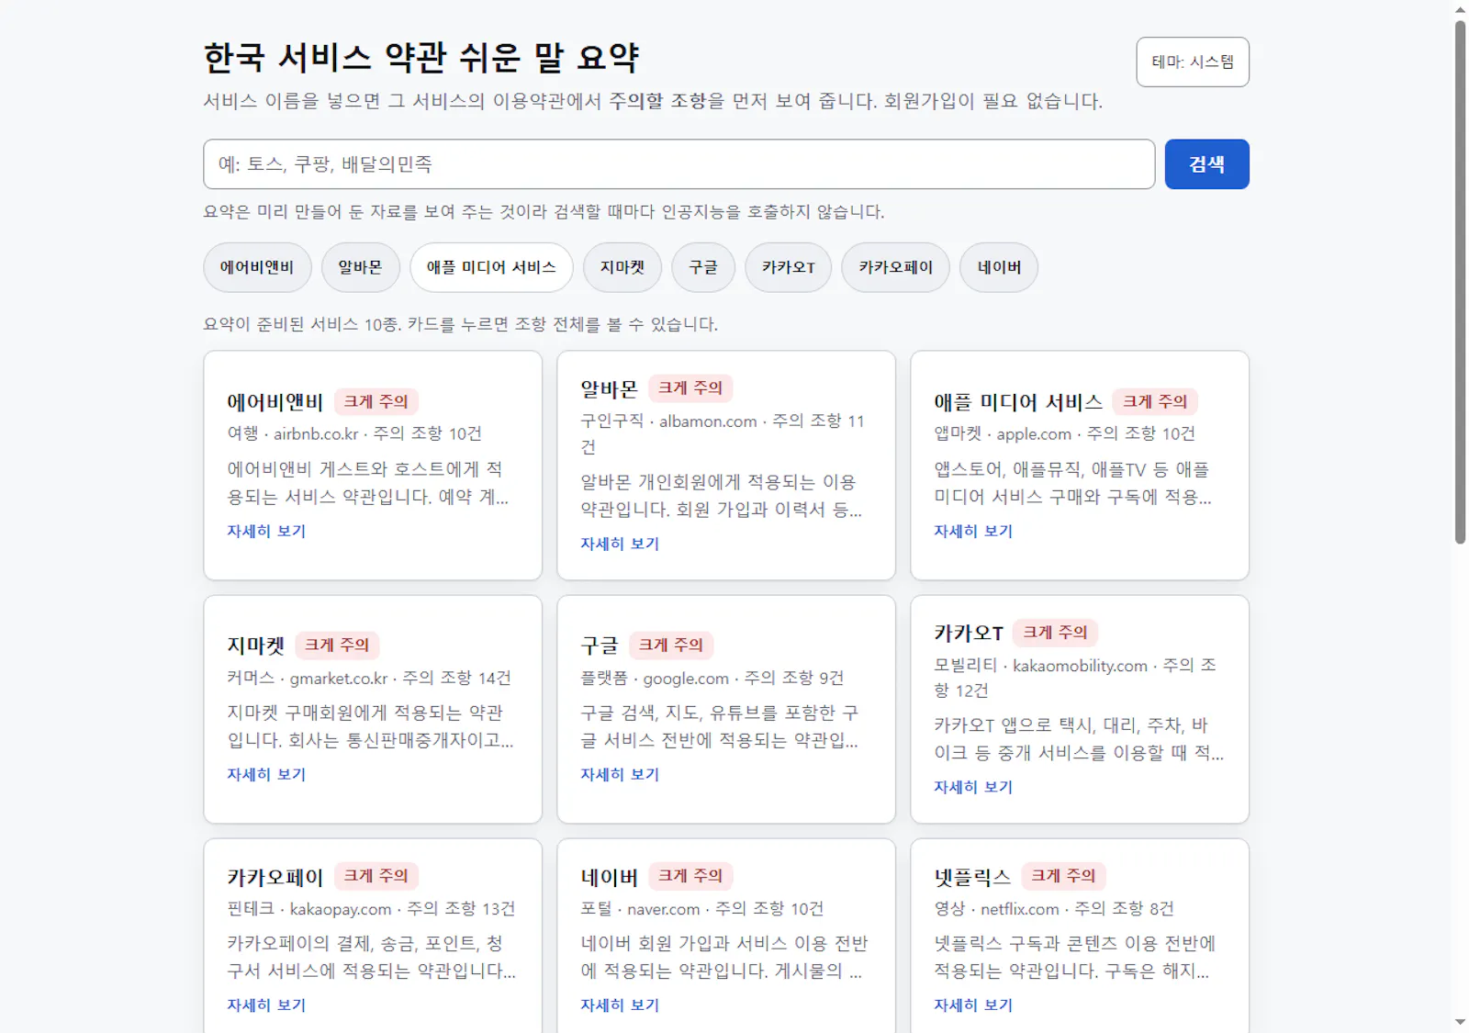Open 자세히 보기 in the 카카오페이 card
Screen dimensions: 1469x1033
tap(266, 1005)
